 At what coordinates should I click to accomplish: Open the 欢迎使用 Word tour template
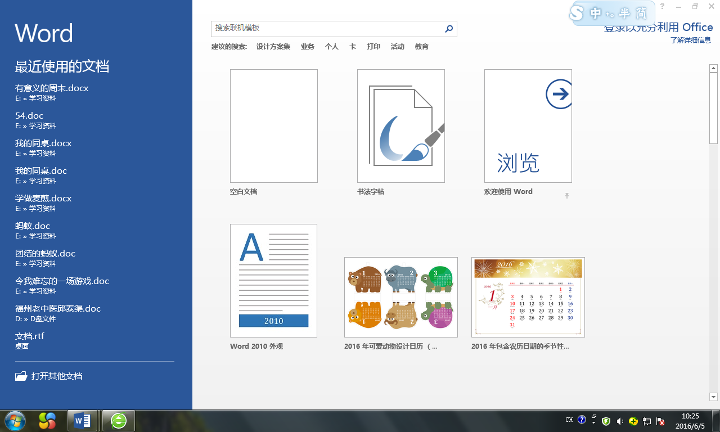(528, 126)
